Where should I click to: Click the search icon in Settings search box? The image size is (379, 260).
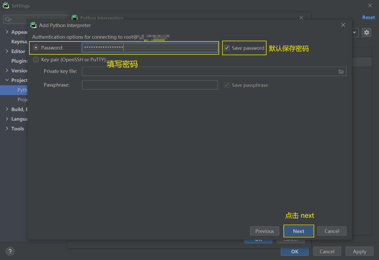pyautogui.click(x=8, y=19)
